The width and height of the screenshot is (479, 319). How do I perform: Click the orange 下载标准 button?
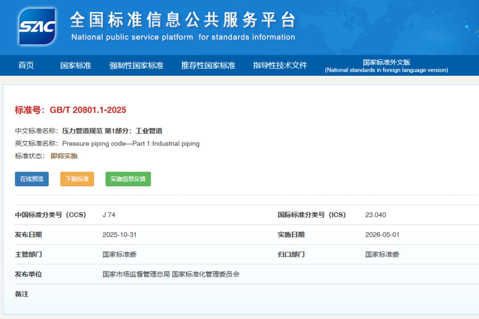(77, 179)
